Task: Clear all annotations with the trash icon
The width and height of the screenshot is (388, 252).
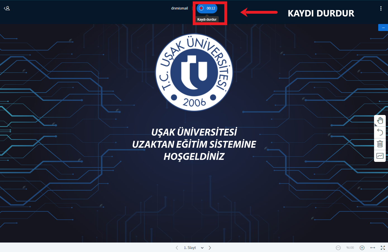Action: coord(380,144)
